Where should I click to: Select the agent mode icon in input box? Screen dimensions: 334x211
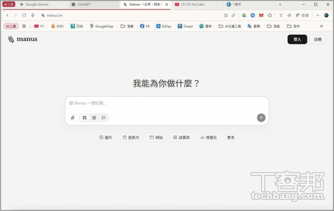pyautogui.click(x=84, y=118)
